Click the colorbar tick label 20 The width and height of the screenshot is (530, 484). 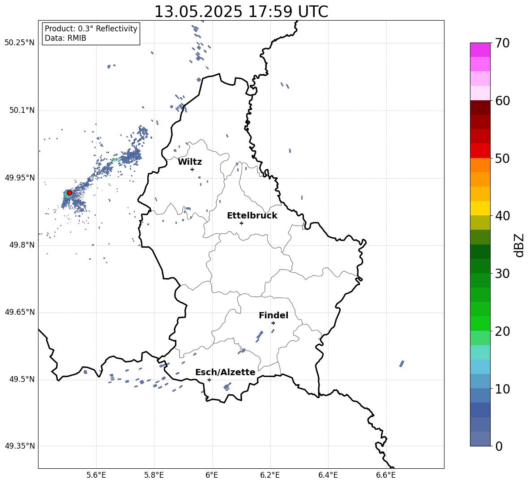(x=502, y=331)
